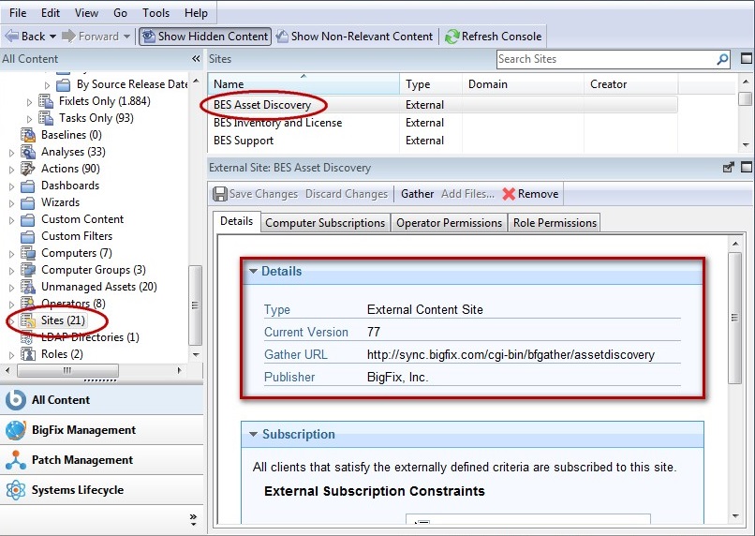Click Add Files... button
The height and width of the screenshot is (536, 755).
467,194
